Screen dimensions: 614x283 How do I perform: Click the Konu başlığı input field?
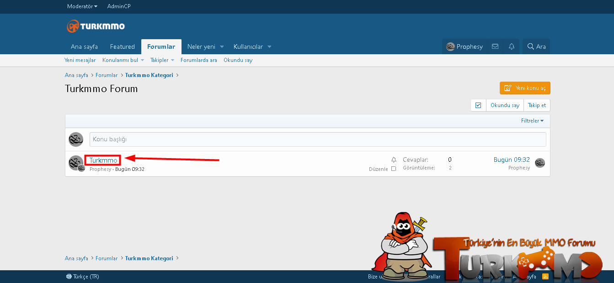[x=317, y=139]
